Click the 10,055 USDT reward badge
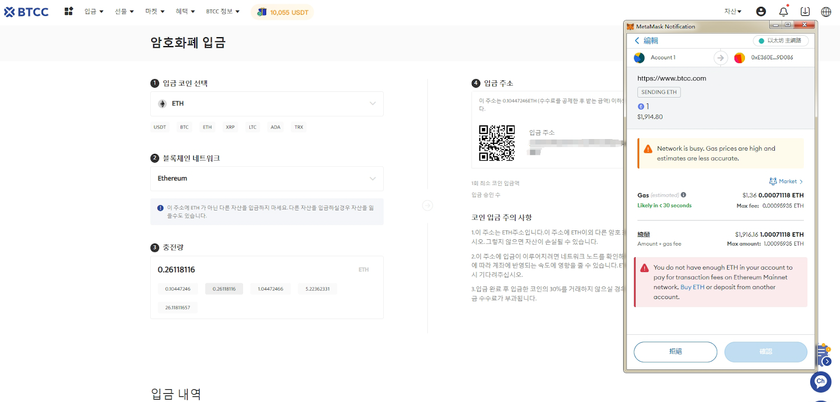Viewport: 840px width, 402px height. coord(282,12)
